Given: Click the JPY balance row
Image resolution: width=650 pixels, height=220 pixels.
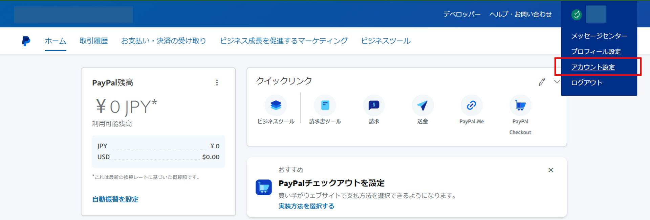Looking at the screenshot, I should 158,146.
